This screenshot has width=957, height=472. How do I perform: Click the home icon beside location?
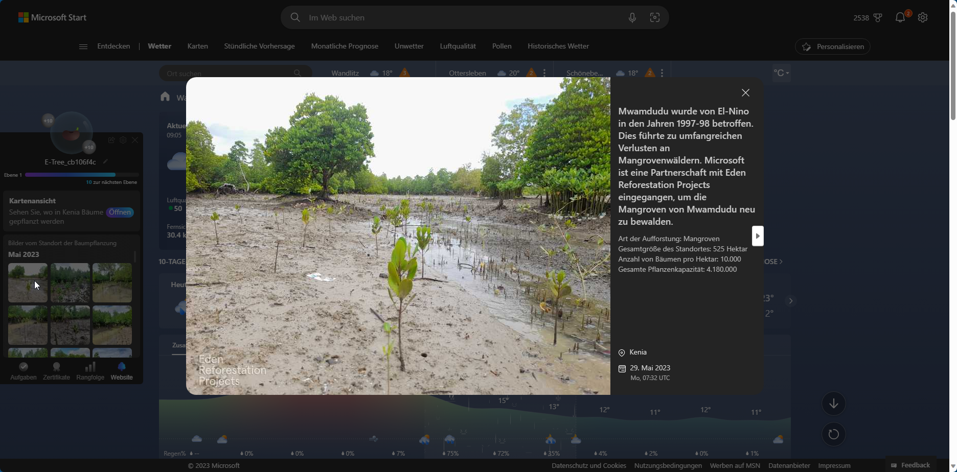tap(165, 97)
